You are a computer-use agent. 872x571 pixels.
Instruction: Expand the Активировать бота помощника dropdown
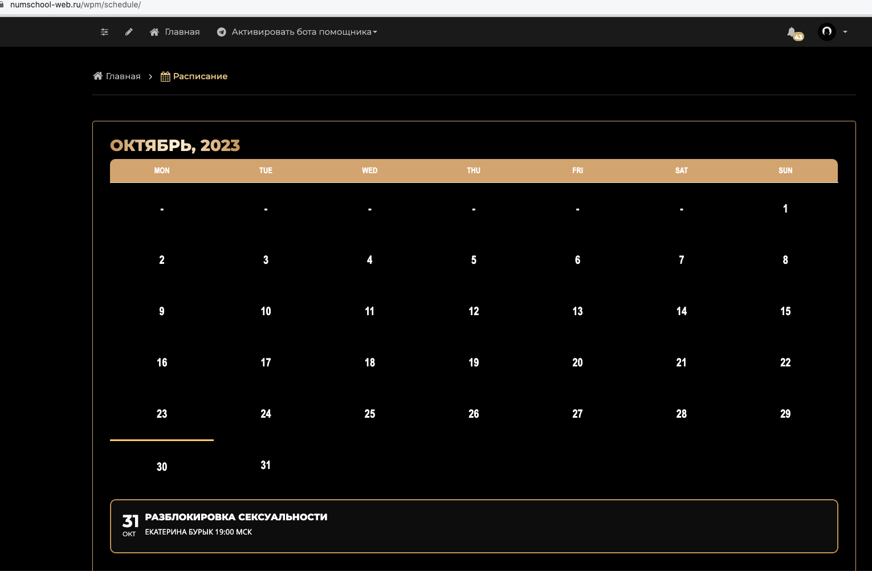[x=304, y=32]
